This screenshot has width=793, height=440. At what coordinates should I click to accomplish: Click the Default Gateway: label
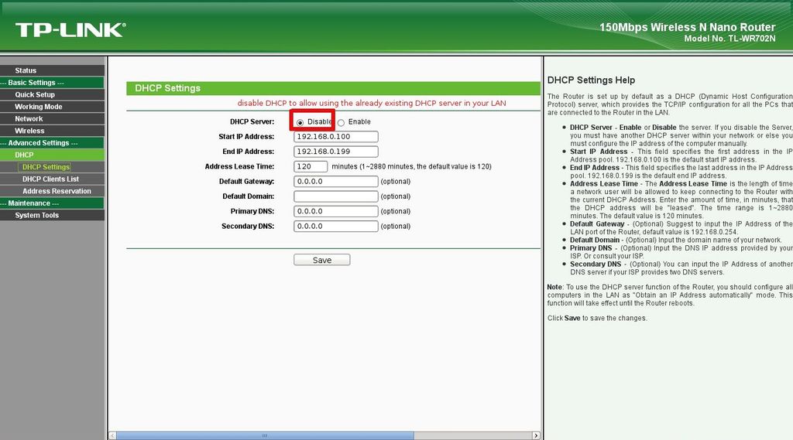(x=247, y=182)
